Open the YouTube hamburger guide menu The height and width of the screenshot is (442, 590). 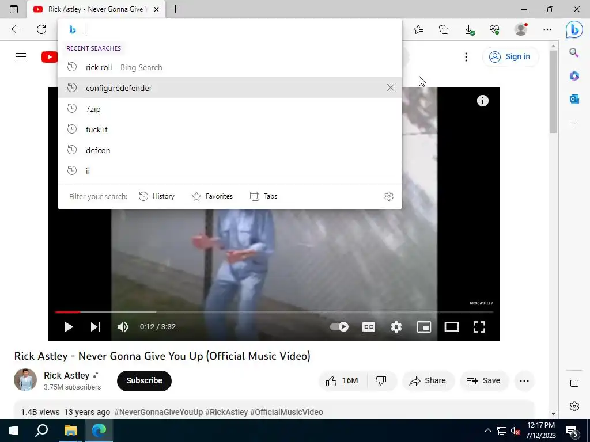tap(21, 57)
